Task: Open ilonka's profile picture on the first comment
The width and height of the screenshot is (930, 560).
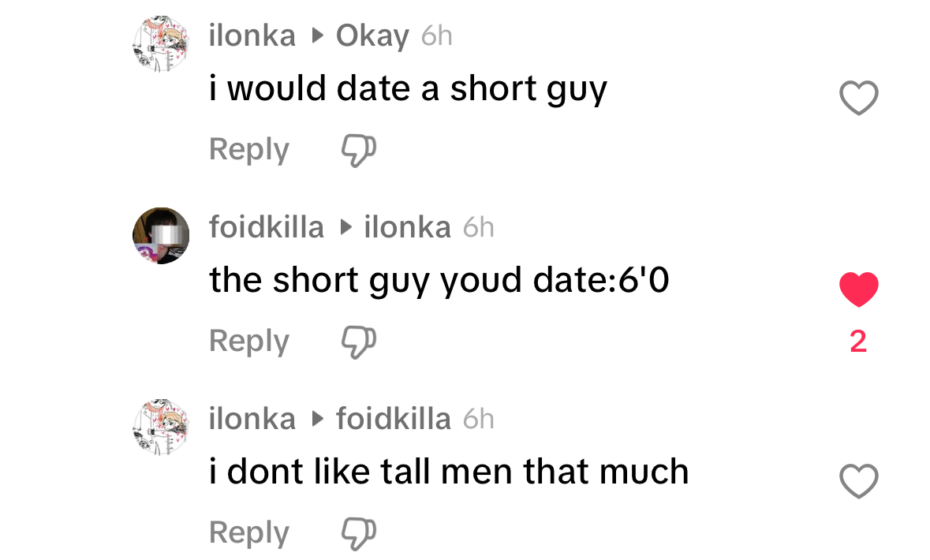Action: 161,44
